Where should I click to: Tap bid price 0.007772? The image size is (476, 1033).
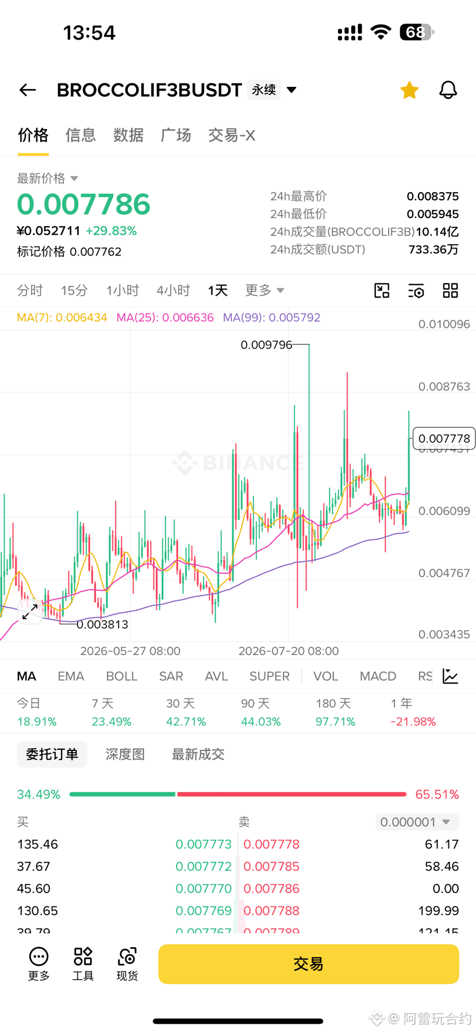coord(204,866)
